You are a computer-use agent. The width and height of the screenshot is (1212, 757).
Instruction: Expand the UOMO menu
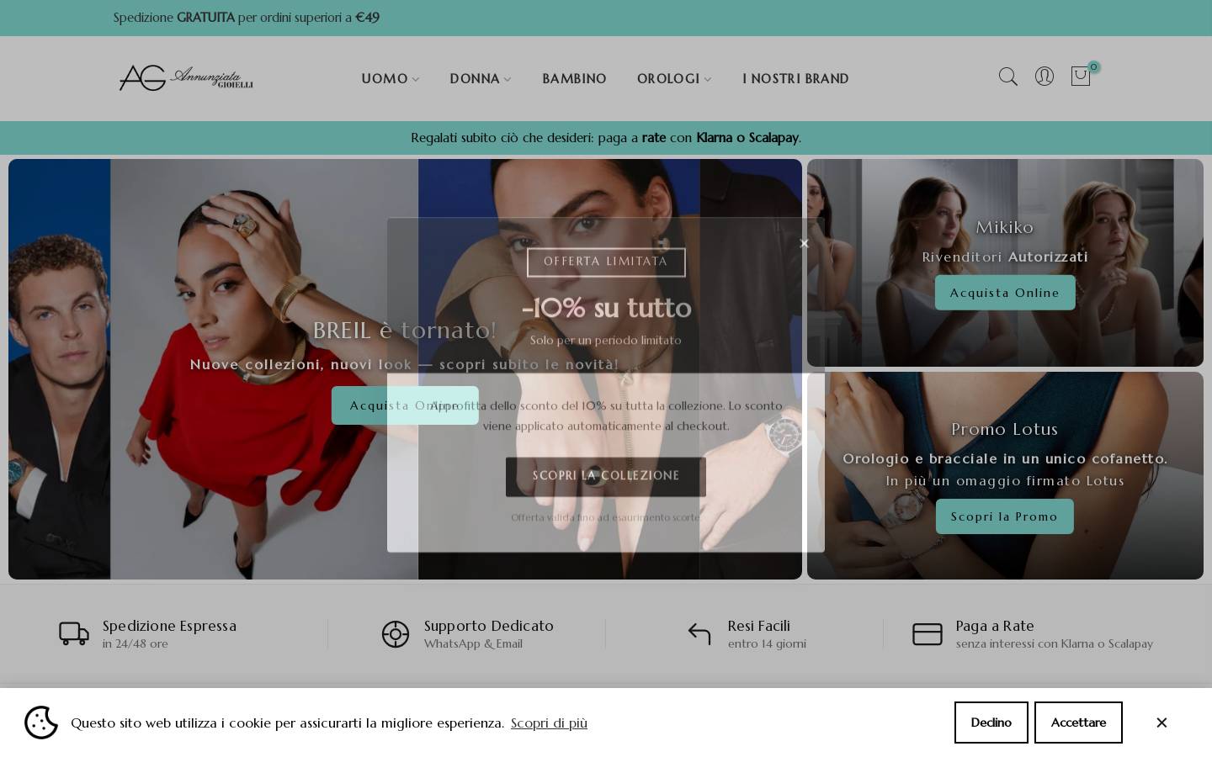click(x=391, y=78)
